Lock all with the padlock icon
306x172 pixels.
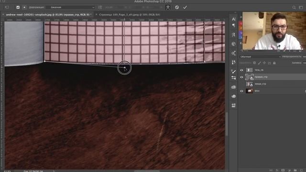tap(274, 63)
